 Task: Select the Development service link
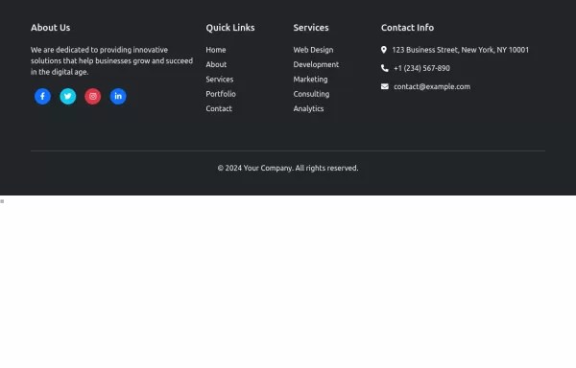tap(316, 64)
